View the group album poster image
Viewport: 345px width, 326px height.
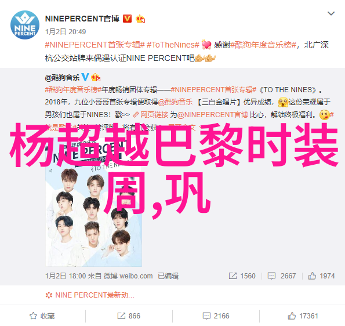94,205
